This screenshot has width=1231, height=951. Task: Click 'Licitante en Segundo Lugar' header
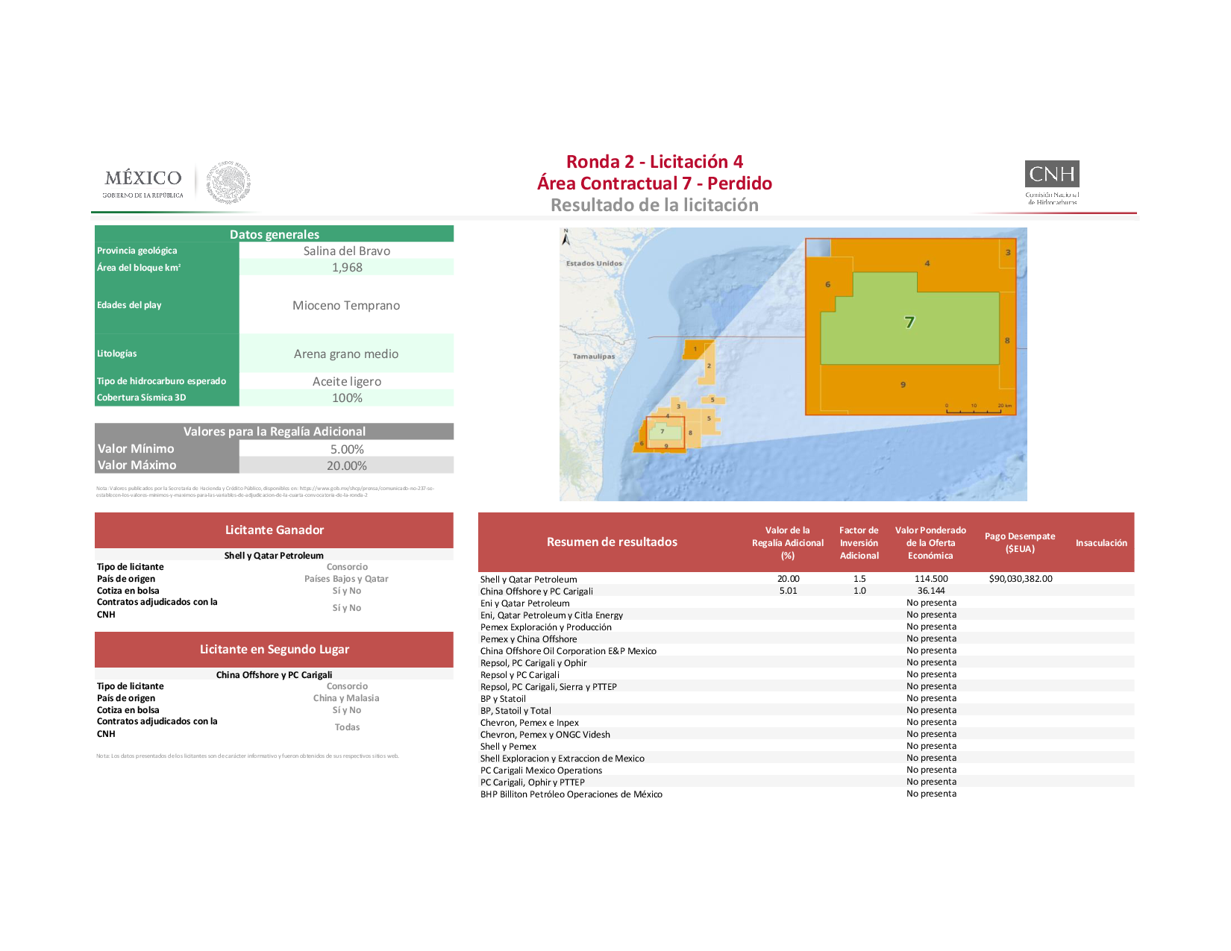point(274,650)
